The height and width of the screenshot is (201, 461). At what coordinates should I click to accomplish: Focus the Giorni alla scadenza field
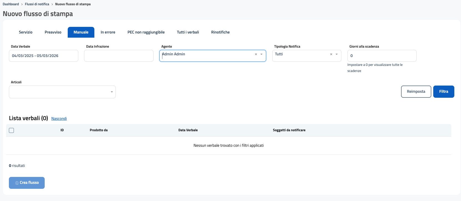382,56
